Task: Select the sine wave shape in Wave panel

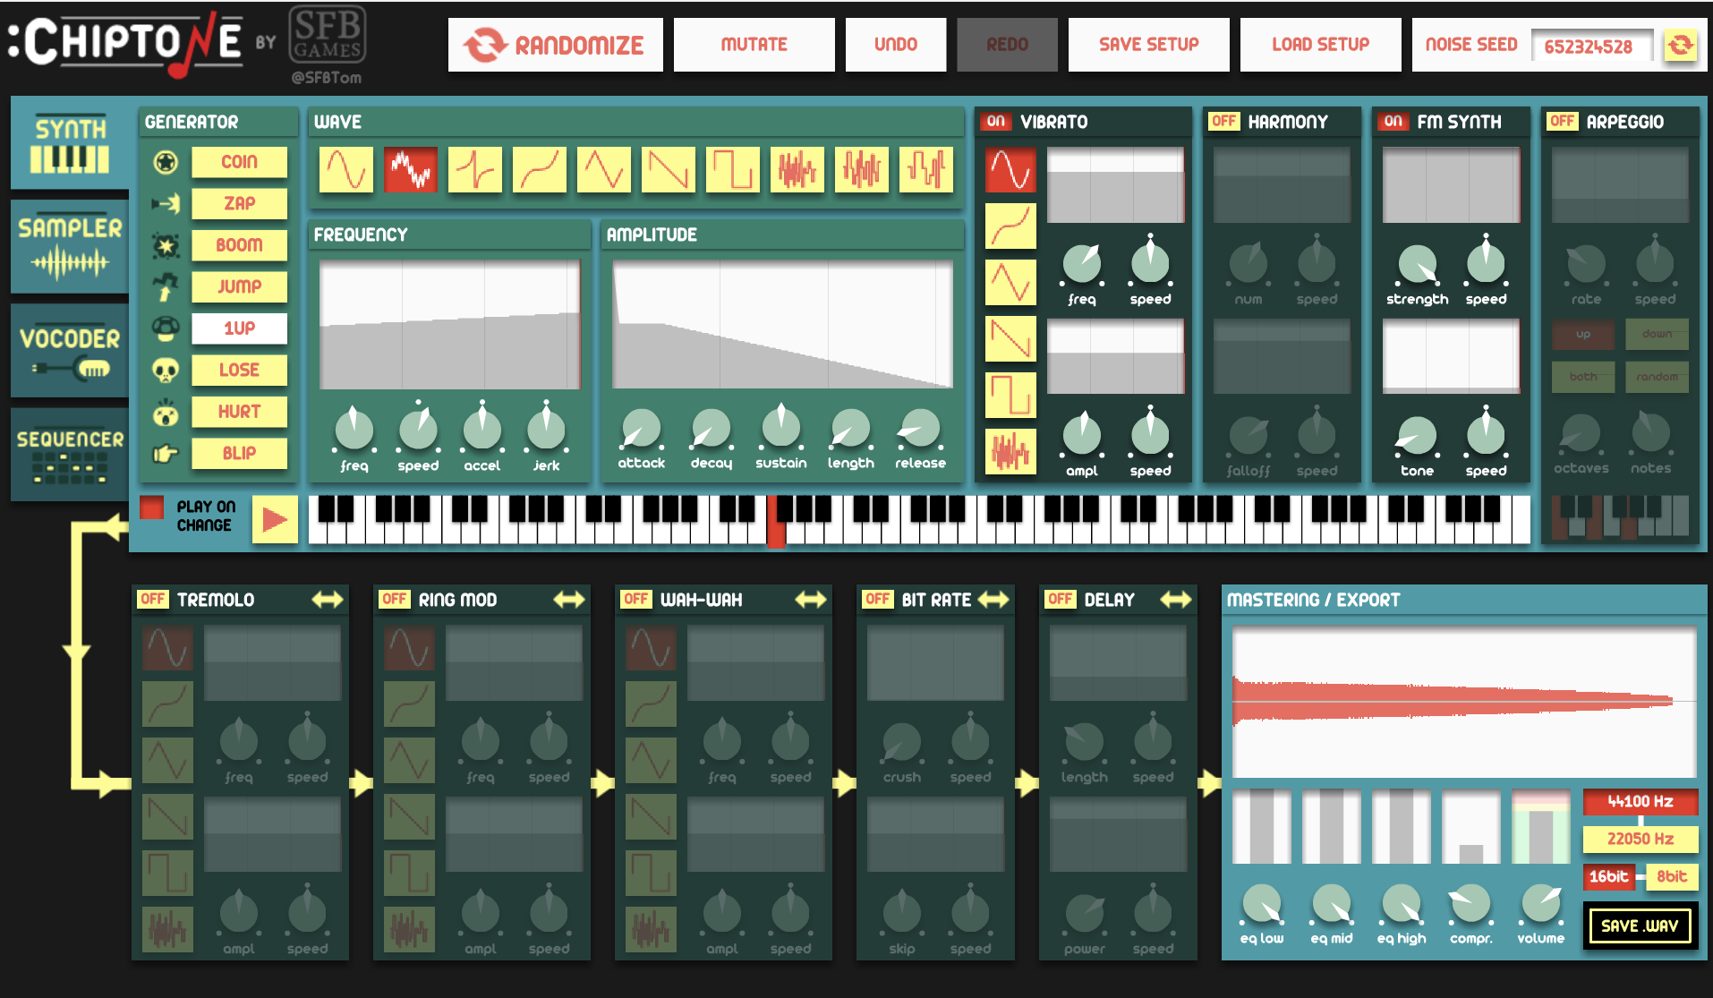Action: point(346,170)
